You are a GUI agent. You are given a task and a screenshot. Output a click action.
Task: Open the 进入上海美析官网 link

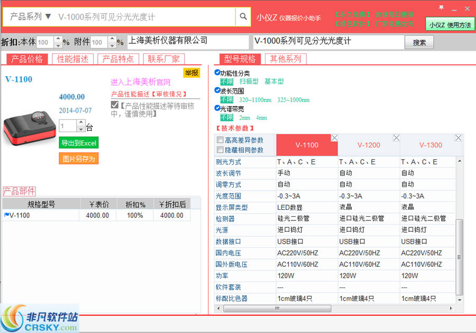141,82
